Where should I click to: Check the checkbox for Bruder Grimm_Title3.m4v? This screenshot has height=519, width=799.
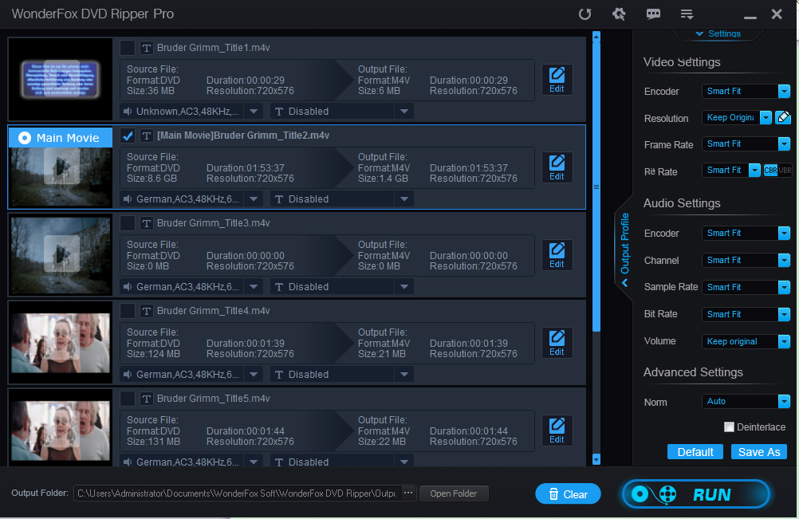128,223
